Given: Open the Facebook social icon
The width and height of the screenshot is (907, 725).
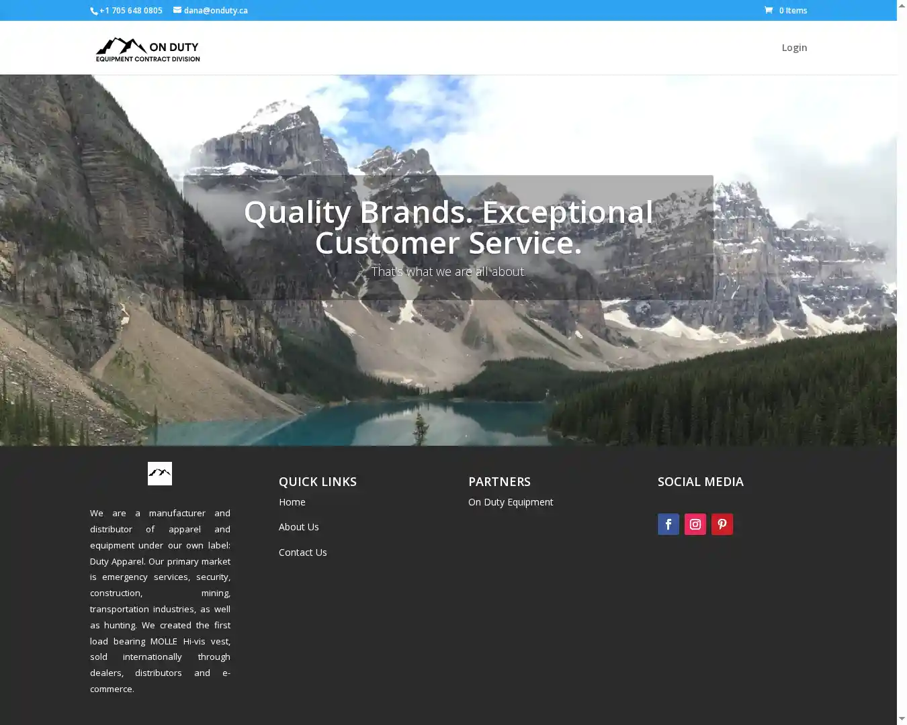Looking at the screenshot, I should click(x=668, y=524).
